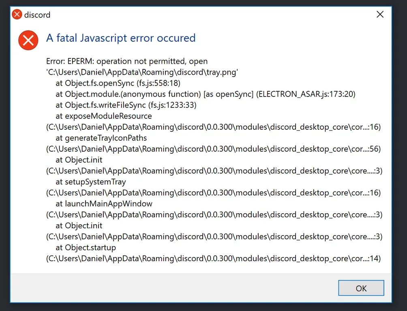The height and width of the screenshot is (311, 407).
Task: Click the tray.png file path line
Action: coord(142,72)
